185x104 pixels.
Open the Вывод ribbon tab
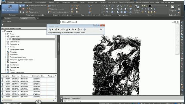click(x=75, y=2)
